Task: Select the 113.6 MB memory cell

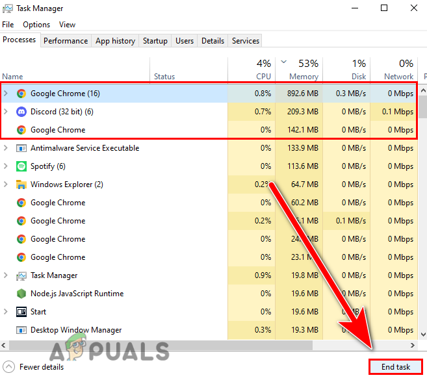Action: [x=299, y=166]
